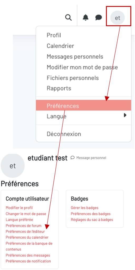The image size is (135, 270).
Task: Click the large 'et' profile picture
Action: 13,166
